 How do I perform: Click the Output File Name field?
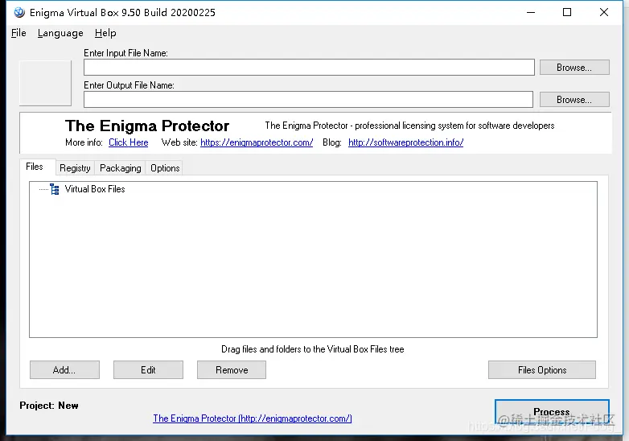[x=308, y=100]
